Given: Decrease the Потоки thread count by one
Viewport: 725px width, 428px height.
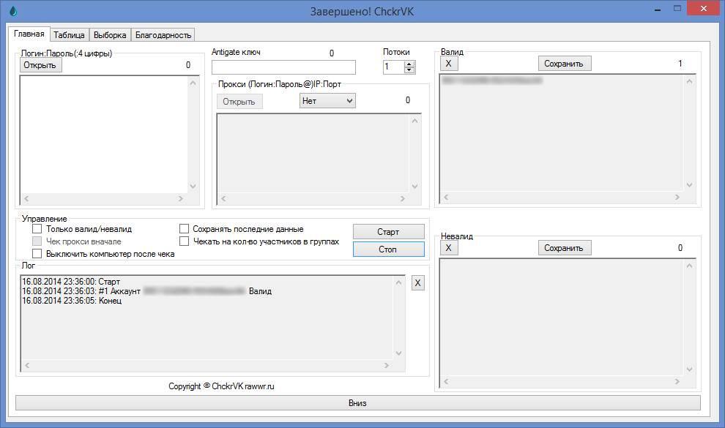Looking at the screenshot, I should pyautogui.click(x=409, y=70).
